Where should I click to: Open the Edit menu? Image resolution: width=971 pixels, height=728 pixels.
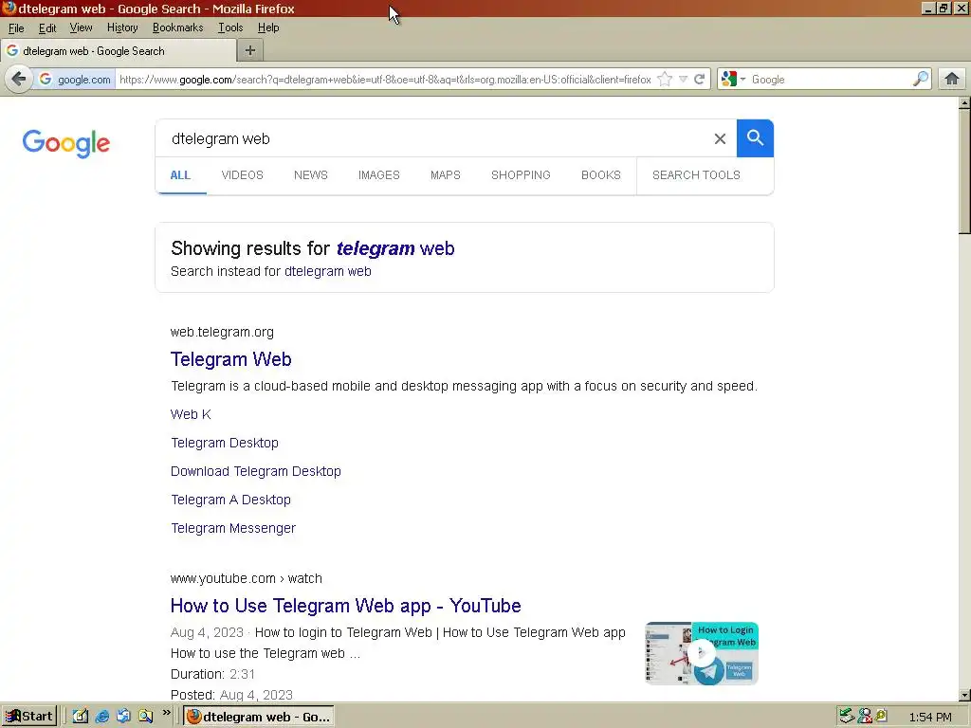(47, 27)
